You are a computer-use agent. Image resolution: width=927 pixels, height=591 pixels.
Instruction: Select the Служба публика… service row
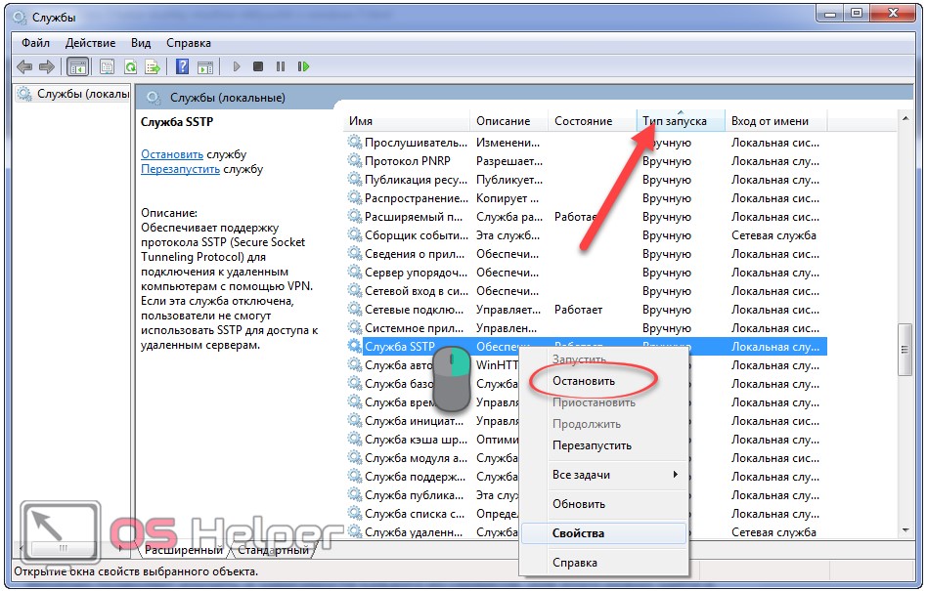pos(585,494)
